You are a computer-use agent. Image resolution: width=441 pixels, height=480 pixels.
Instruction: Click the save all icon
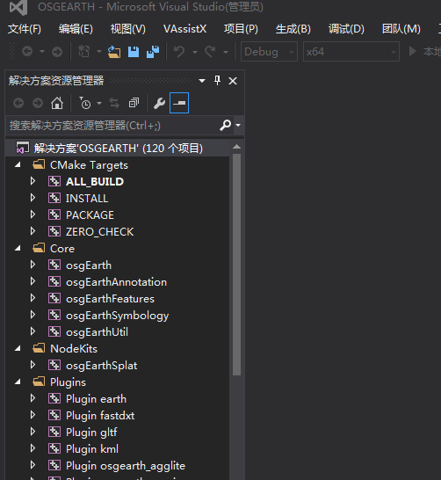[x=153, y=52]
